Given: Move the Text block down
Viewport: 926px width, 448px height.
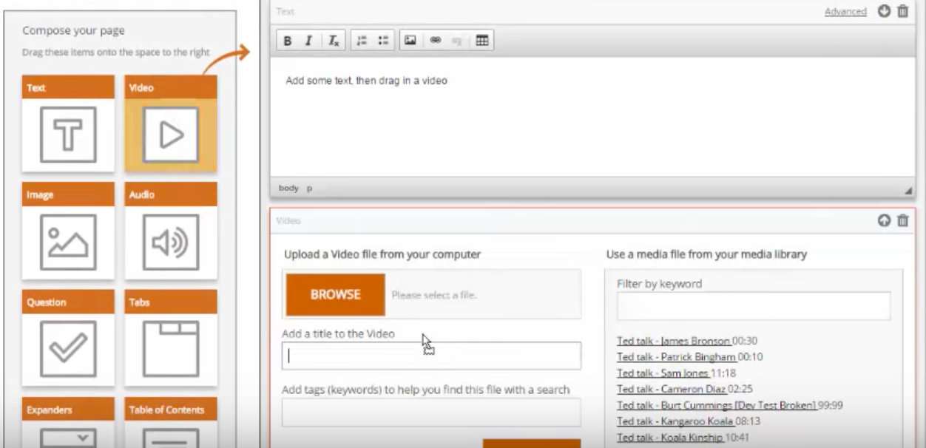Looking at the screenshot, I should 884,11.
